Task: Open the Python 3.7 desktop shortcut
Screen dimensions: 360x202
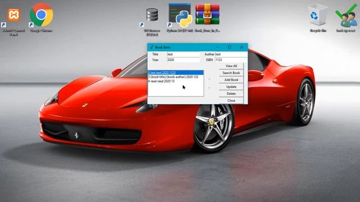Action: [x=180, y=17]
